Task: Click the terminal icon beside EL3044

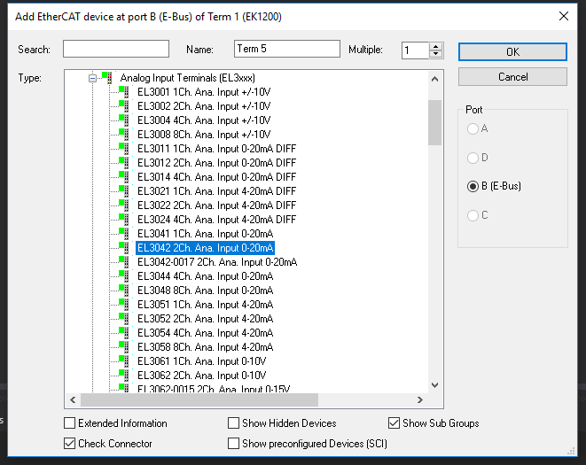Action: coord(124,276)
